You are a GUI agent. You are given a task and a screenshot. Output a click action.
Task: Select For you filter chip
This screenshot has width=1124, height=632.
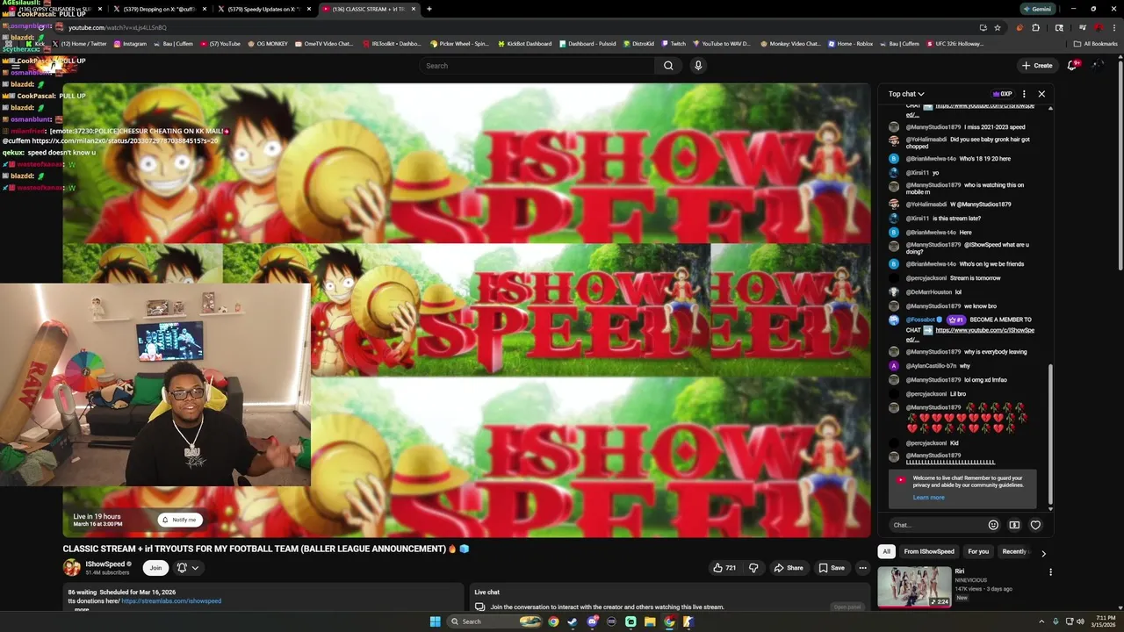[978, 551]
